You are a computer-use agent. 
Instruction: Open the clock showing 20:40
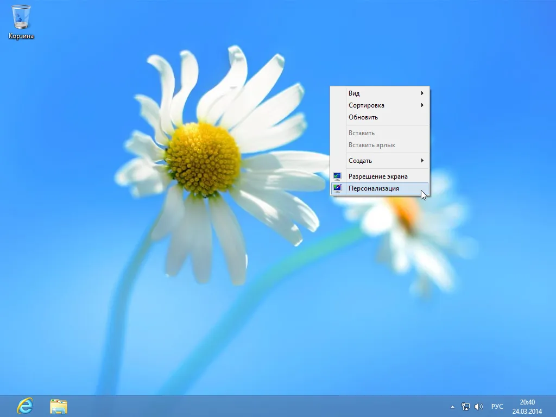coord(527,402)
